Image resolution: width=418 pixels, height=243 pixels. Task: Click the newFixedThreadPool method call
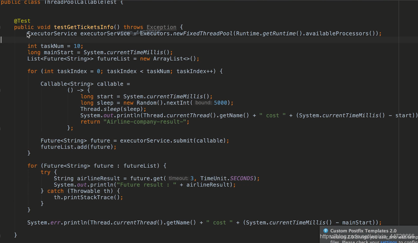pyautogui.click(x=203, y=33)
